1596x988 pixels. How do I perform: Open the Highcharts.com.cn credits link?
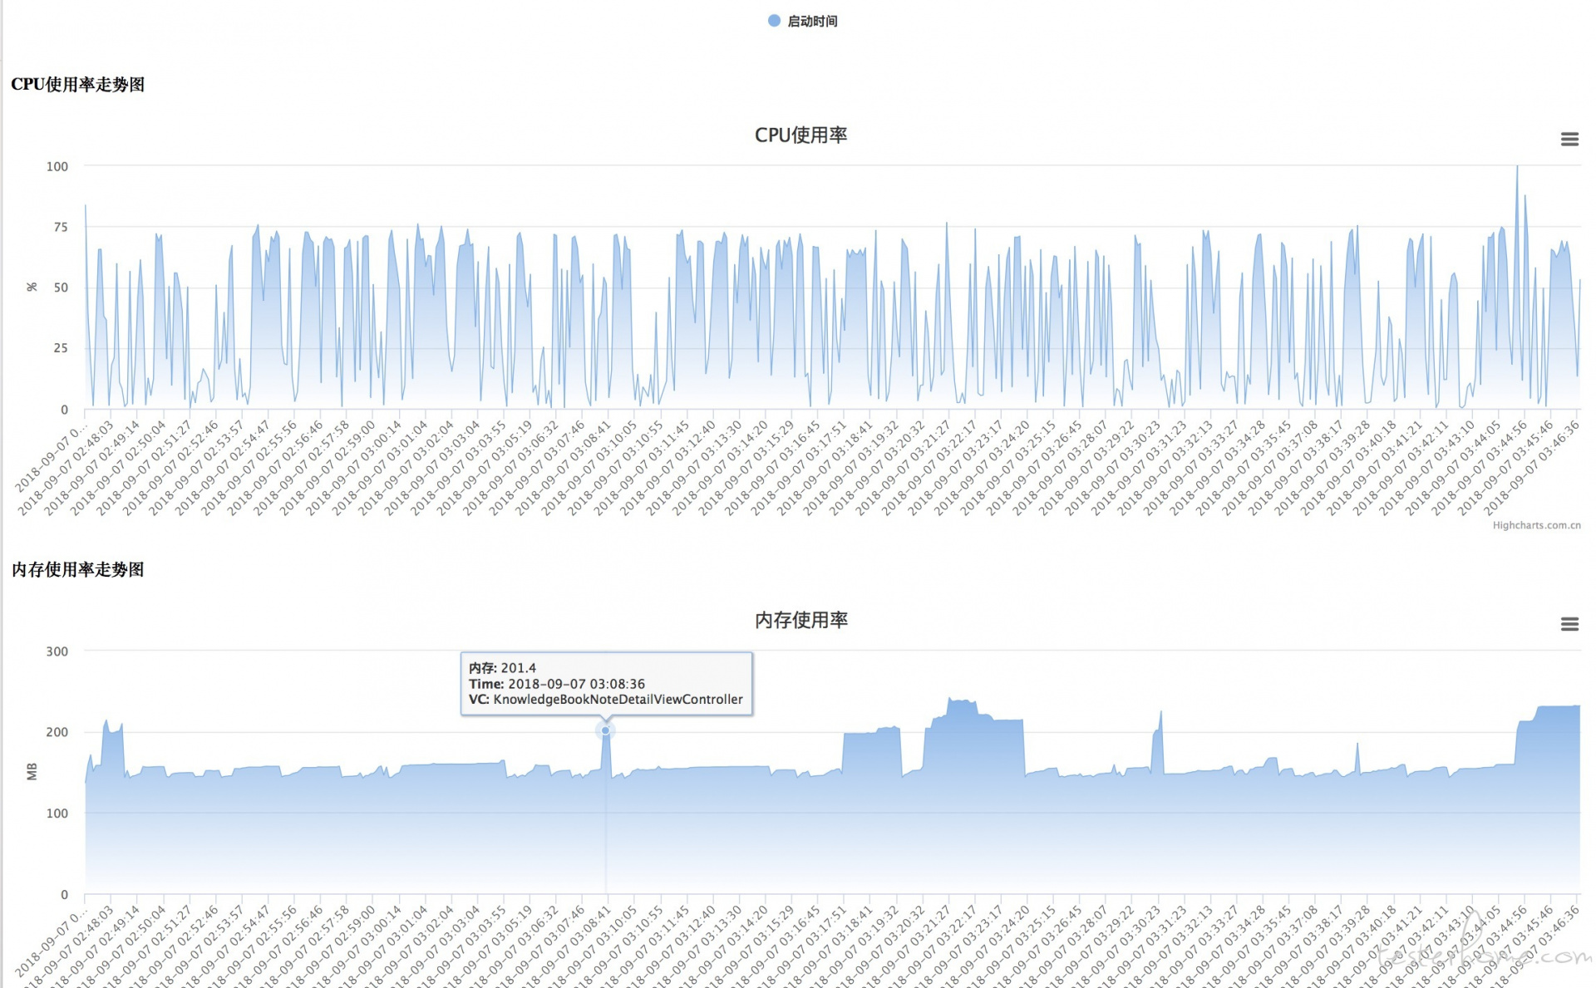1536,525
